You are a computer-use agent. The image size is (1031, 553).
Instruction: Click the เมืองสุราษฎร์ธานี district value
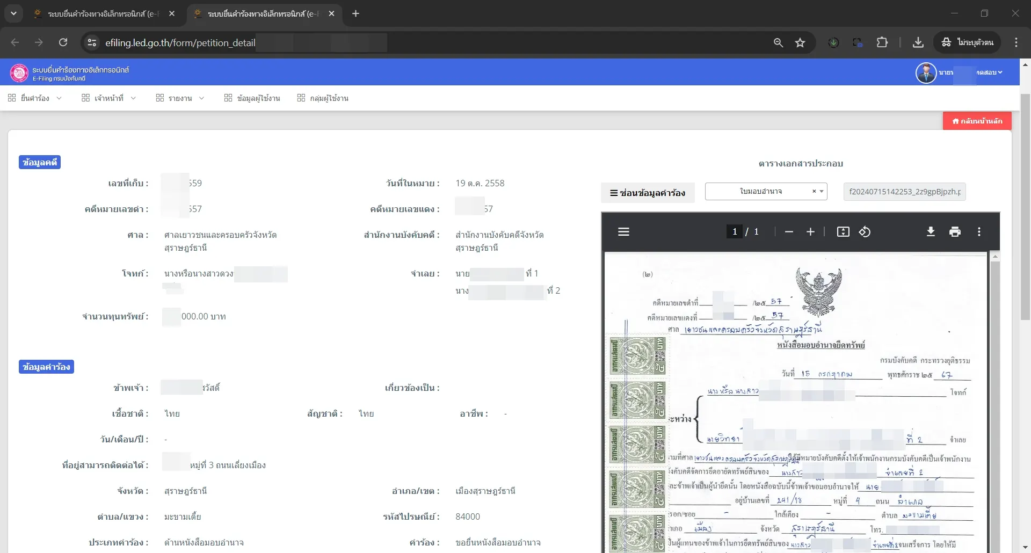[x=485, y=491]
